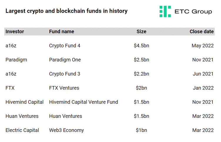Click the chart title about largest crypto funds
This screenshot has height=142, width=221.
click(x=66, y=11)
